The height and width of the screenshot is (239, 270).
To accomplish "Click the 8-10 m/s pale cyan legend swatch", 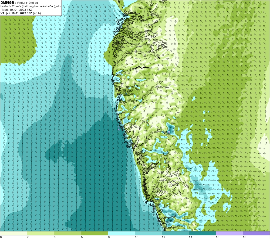I will coord(122,233).
